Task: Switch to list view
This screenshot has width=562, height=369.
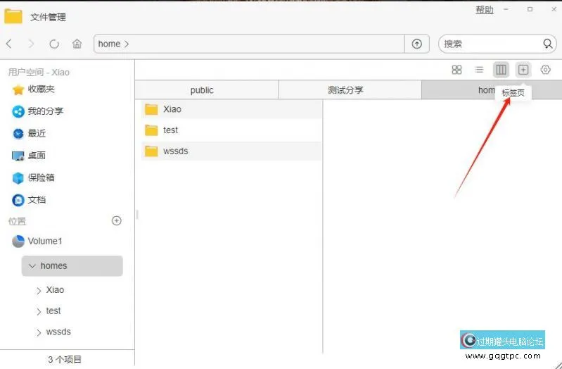Action: [x=479, y=70]
